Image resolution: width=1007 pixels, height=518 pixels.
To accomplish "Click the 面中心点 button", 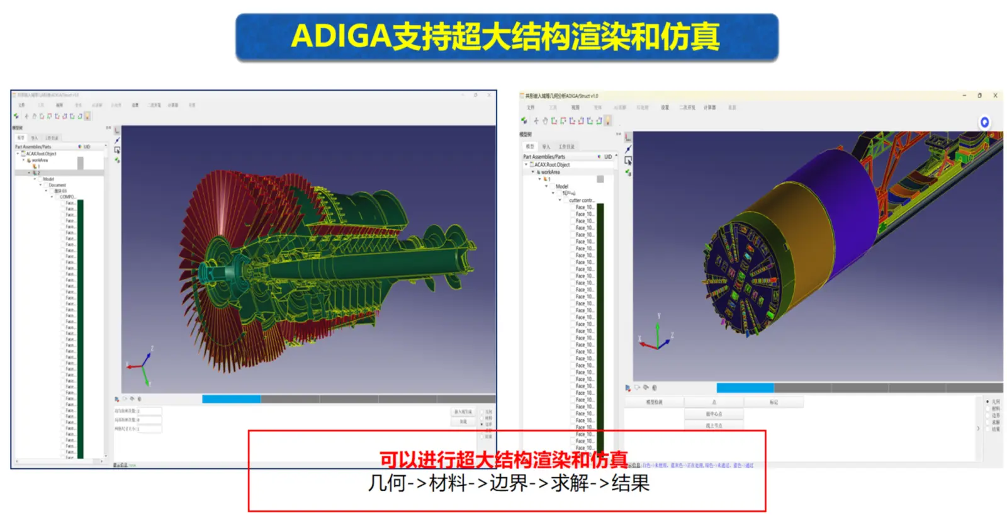I will (x=714, y=414).
